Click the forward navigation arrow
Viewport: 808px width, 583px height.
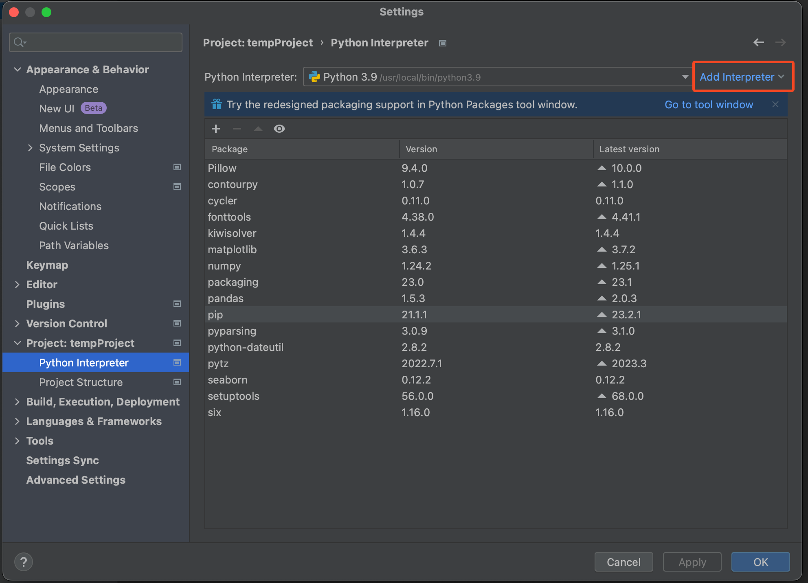780,42
